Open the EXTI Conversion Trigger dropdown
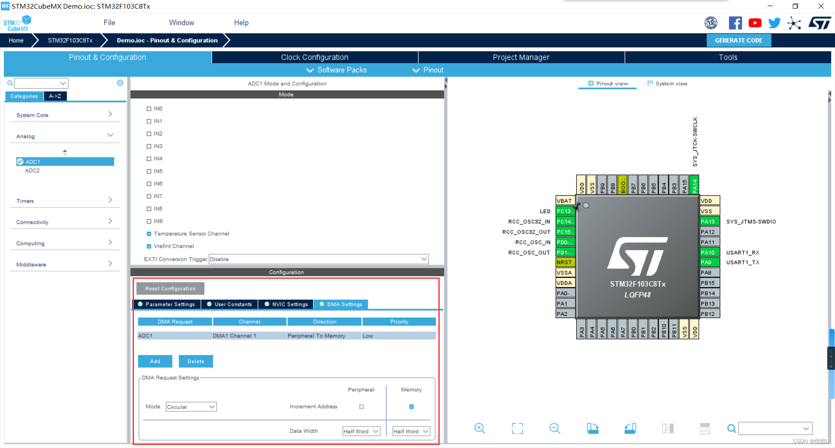This screenshot has height=448, width=835. click(319, 259)
